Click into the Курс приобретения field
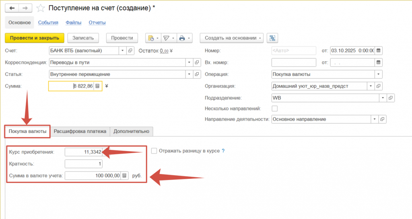Viewport: 412px width, 219px height. tap(83, 152)
